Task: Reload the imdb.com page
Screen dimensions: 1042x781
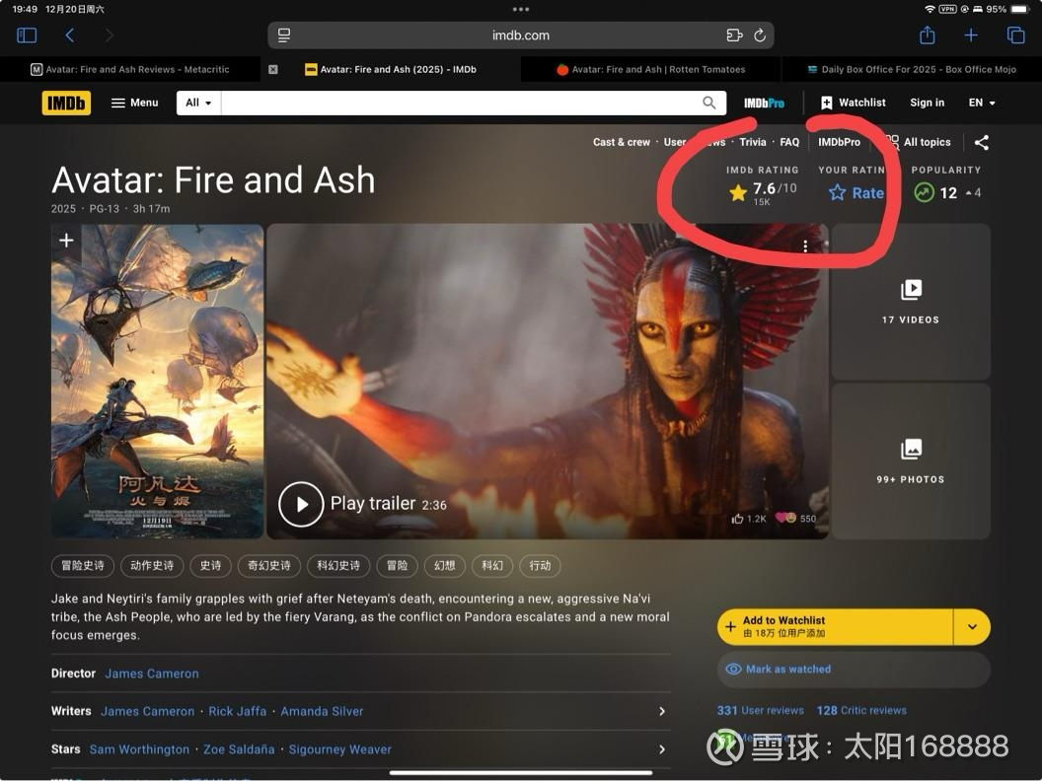Action: [x=760, y=35]
